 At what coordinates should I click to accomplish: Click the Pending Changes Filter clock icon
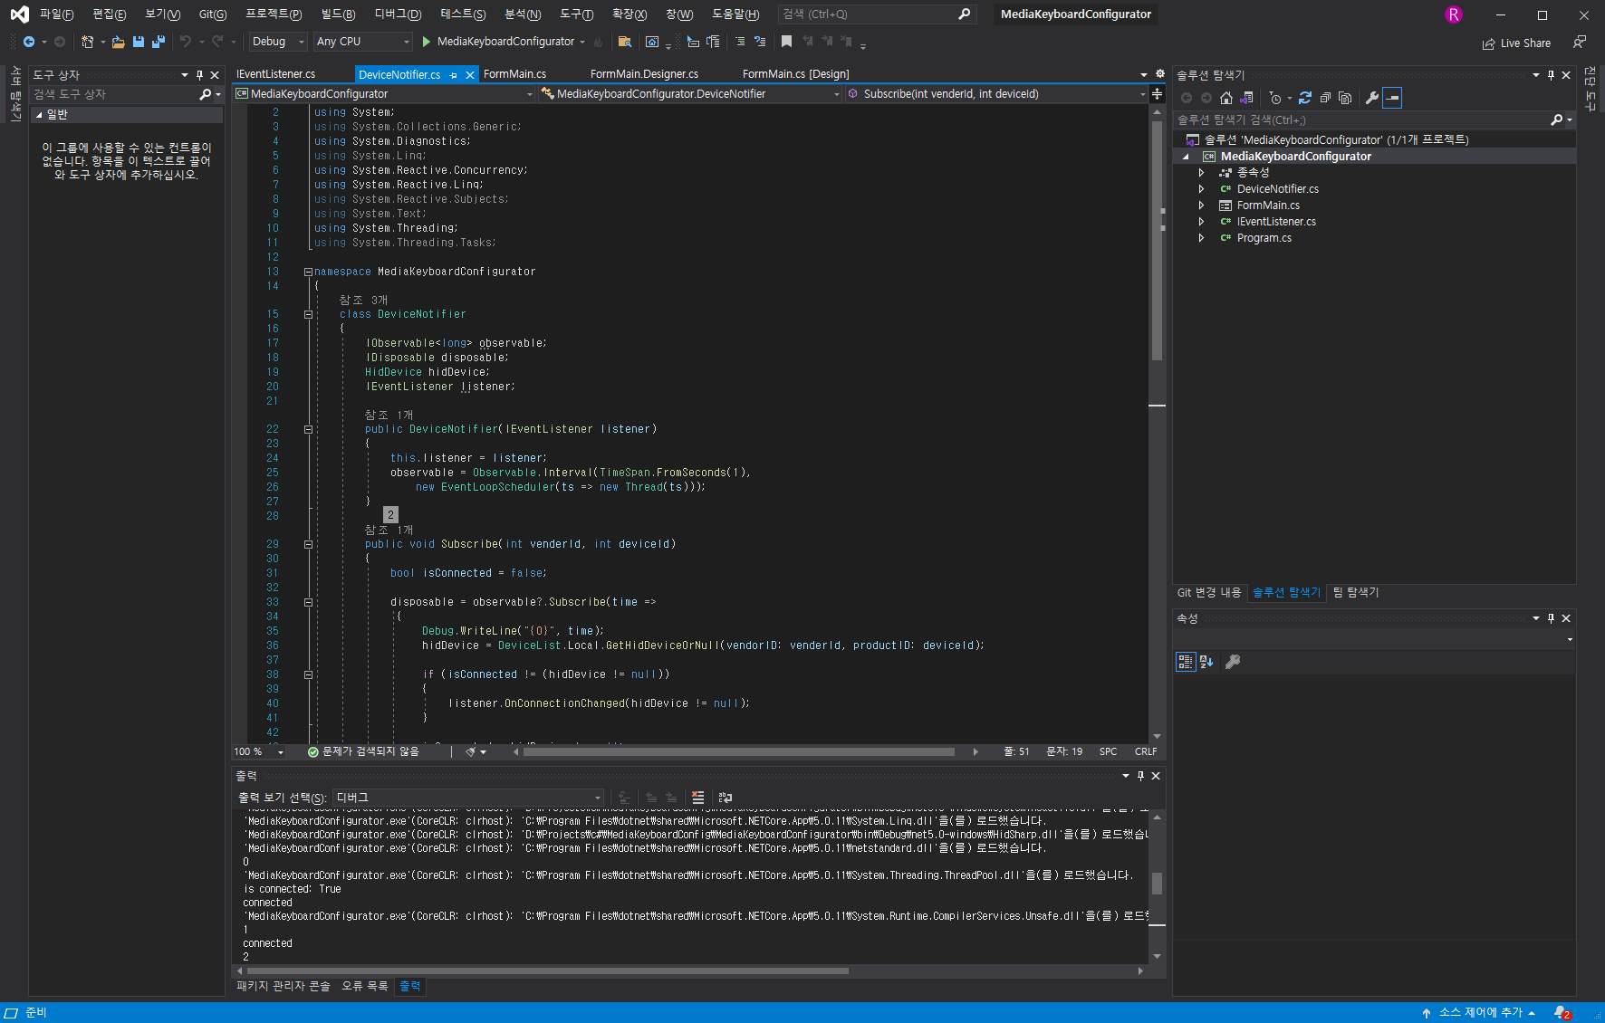point(1275,98)
